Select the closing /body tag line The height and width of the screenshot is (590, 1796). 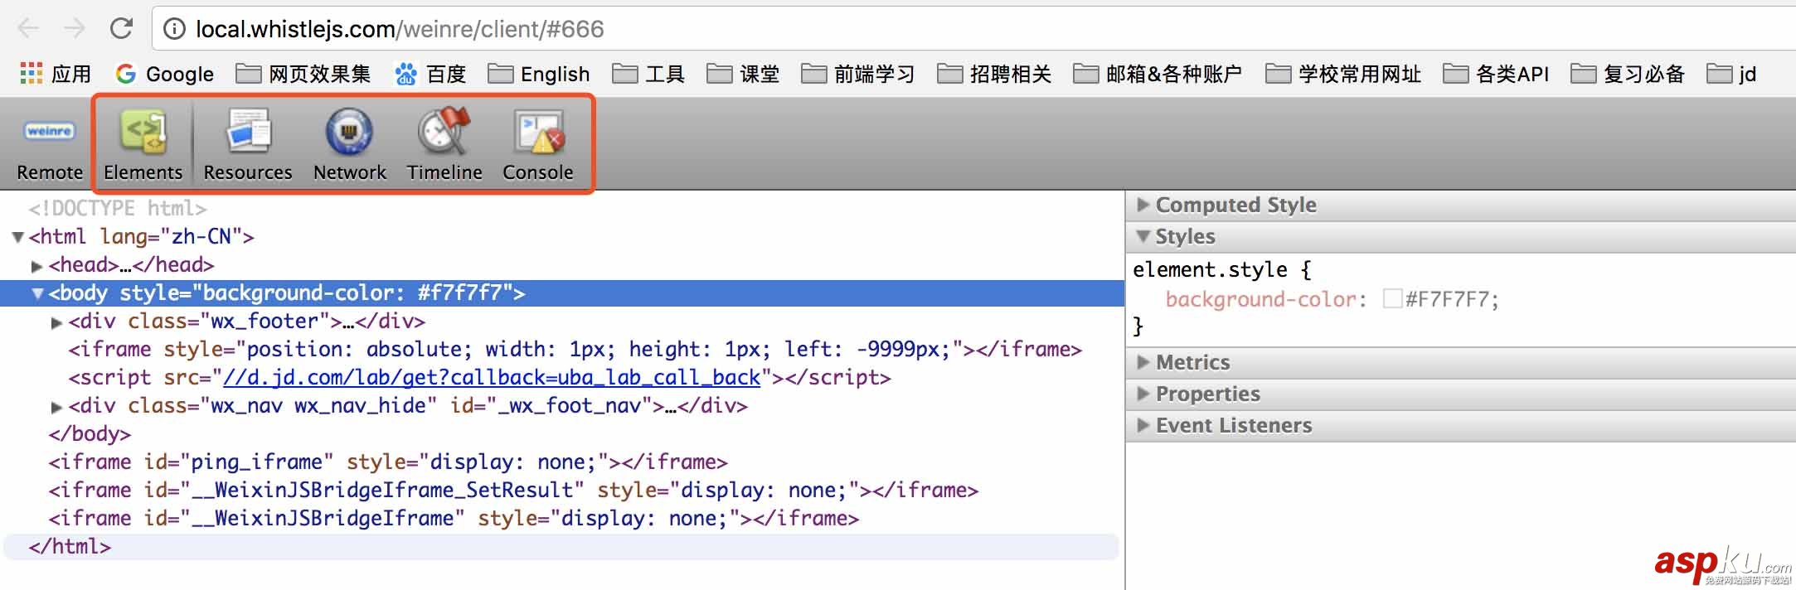pyautogui.click(x=90, y=433)
